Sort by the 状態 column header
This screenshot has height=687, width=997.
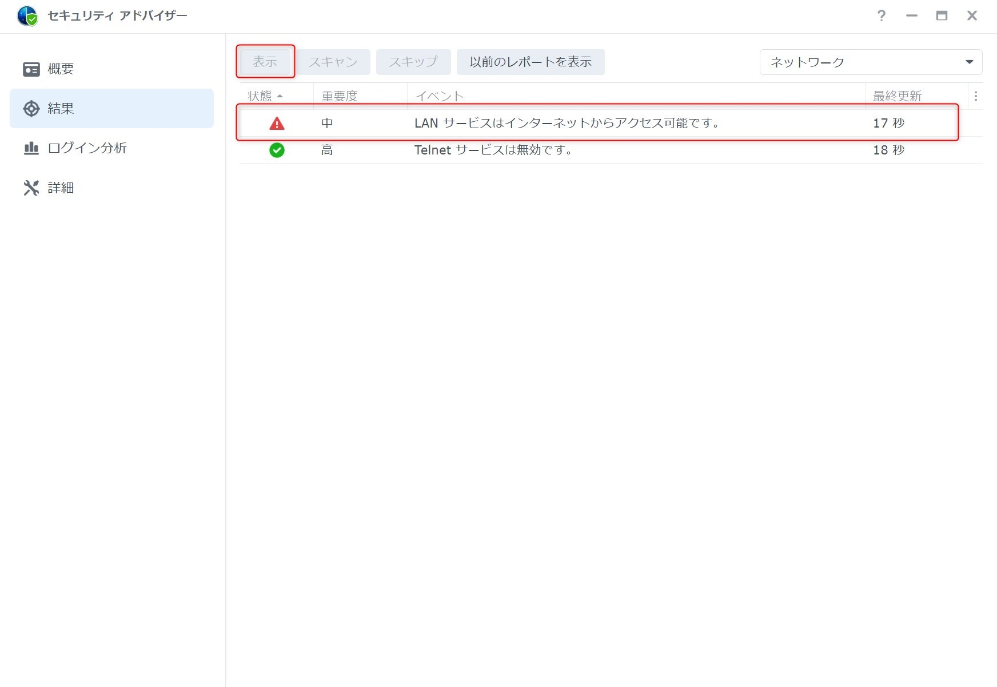(260, 96)
